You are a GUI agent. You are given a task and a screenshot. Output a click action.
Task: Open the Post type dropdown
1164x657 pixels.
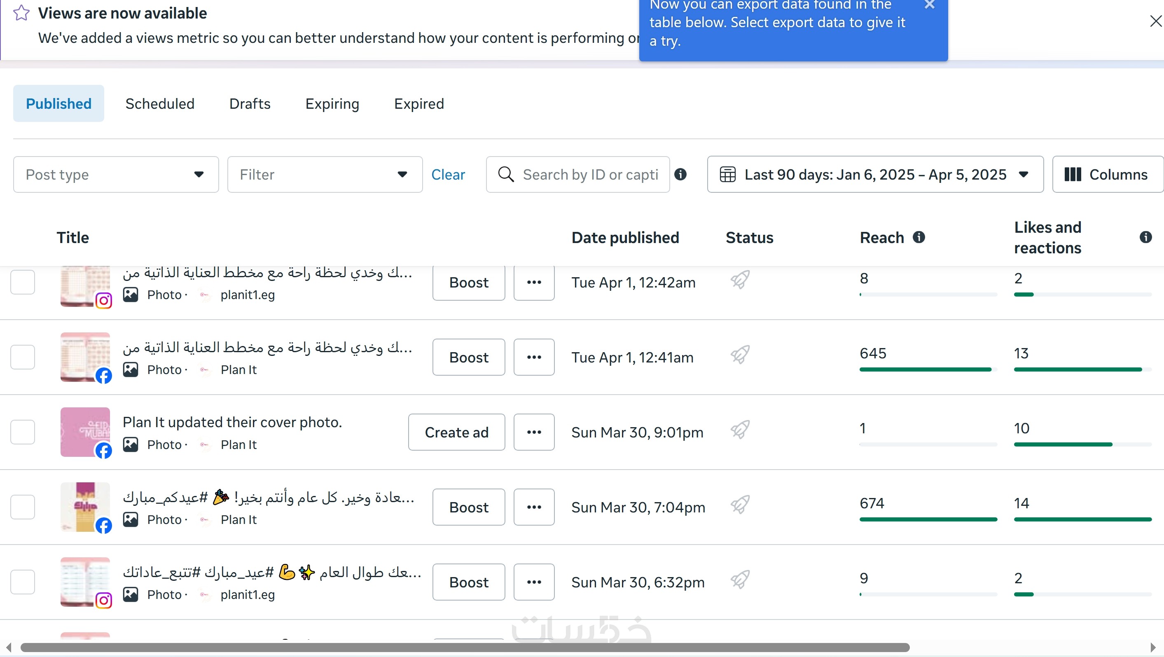tap(116, 174)
